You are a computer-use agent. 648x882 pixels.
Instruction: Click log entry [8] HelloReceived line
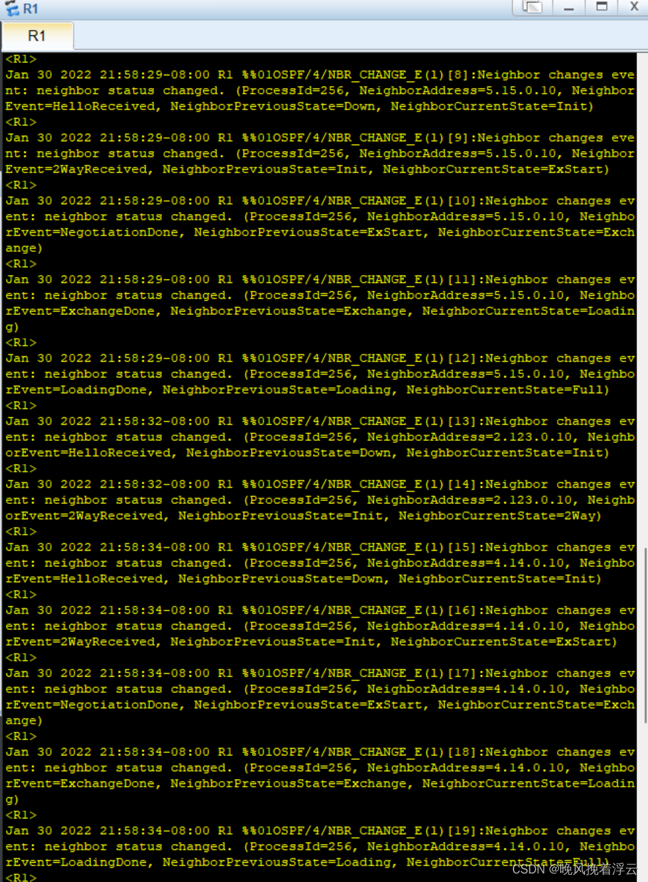[x=299, y=106]
